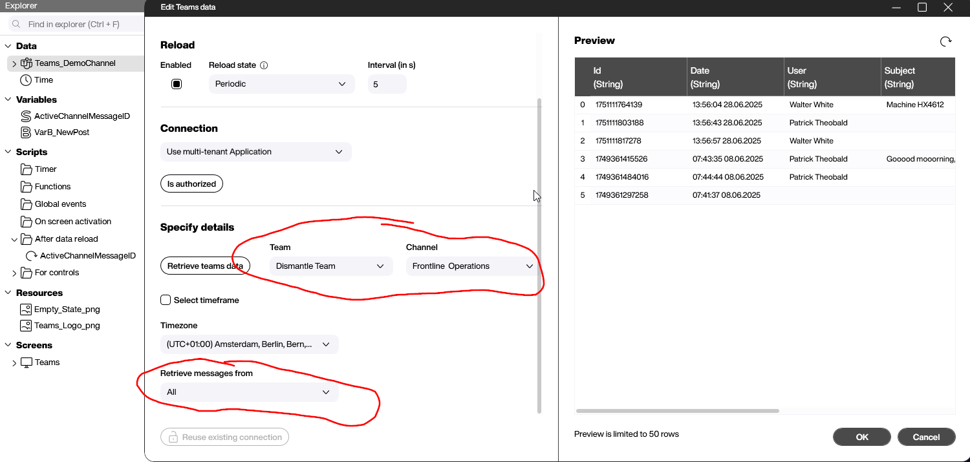Click the folder icon beside Global events
Viewport: 970px width, 462px height.
coord(26,204)
